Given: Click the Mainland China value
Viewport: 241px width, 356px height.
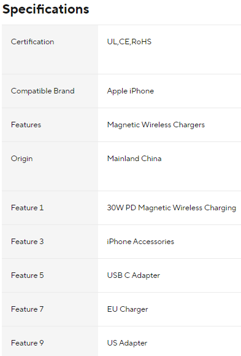Looking at the screenshot, I should [x=134, y=159].
